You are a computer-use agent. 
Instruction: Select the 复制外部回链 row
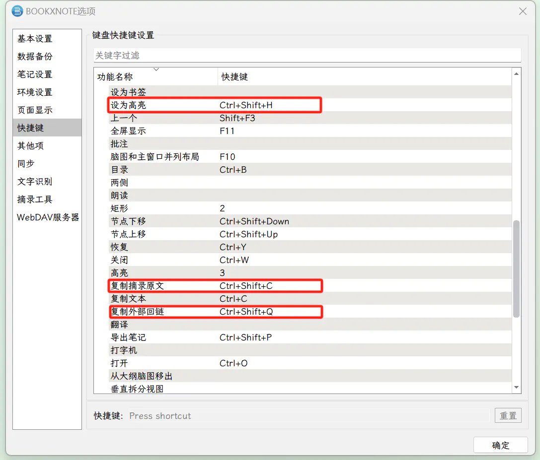pyautogui.click(x=310, y=311)
